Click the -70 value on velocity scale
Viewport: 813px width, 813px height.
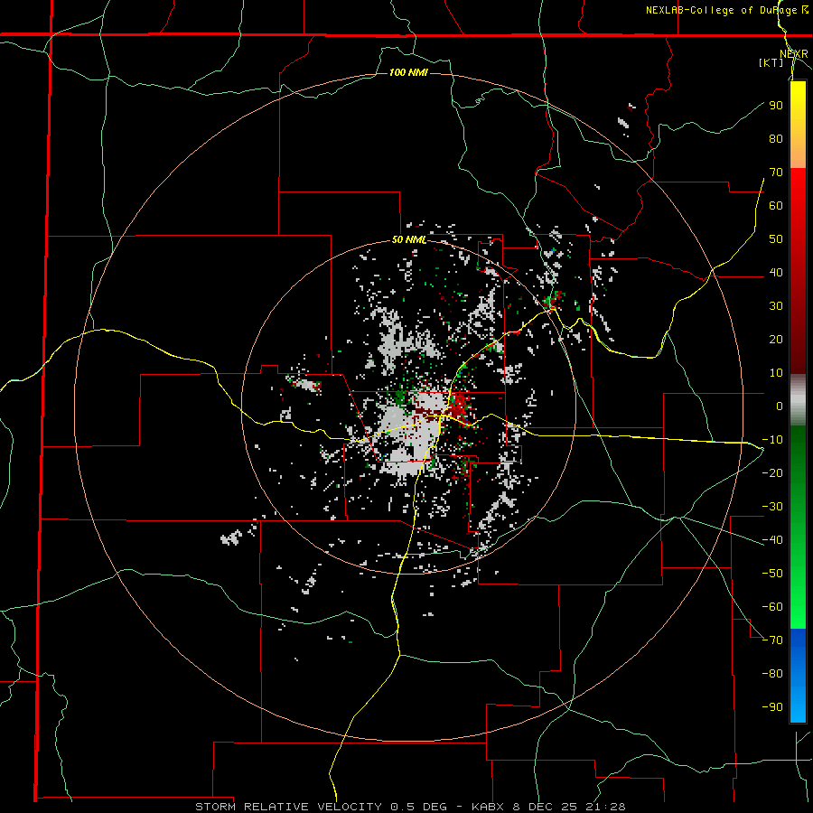tap(772, 640)
